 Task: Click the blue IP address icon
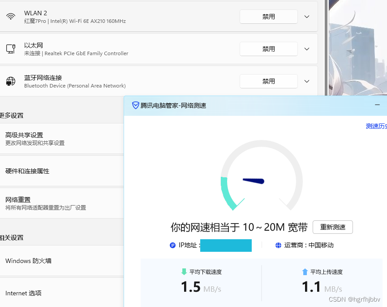[x=172, y=245]
